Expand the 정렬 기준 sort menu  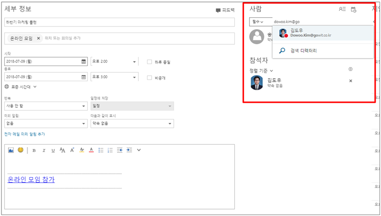point(261,71)
